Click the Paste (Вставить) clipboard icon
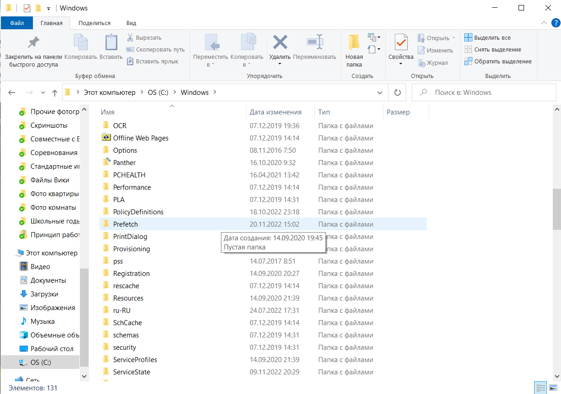Viewport: 561px width, 394px height. [111, 43]
